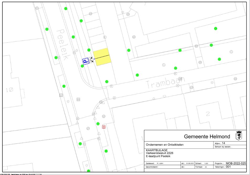Click house number 10 on the map
Screen dimensions: 250x175
click(x=9, y=90)
